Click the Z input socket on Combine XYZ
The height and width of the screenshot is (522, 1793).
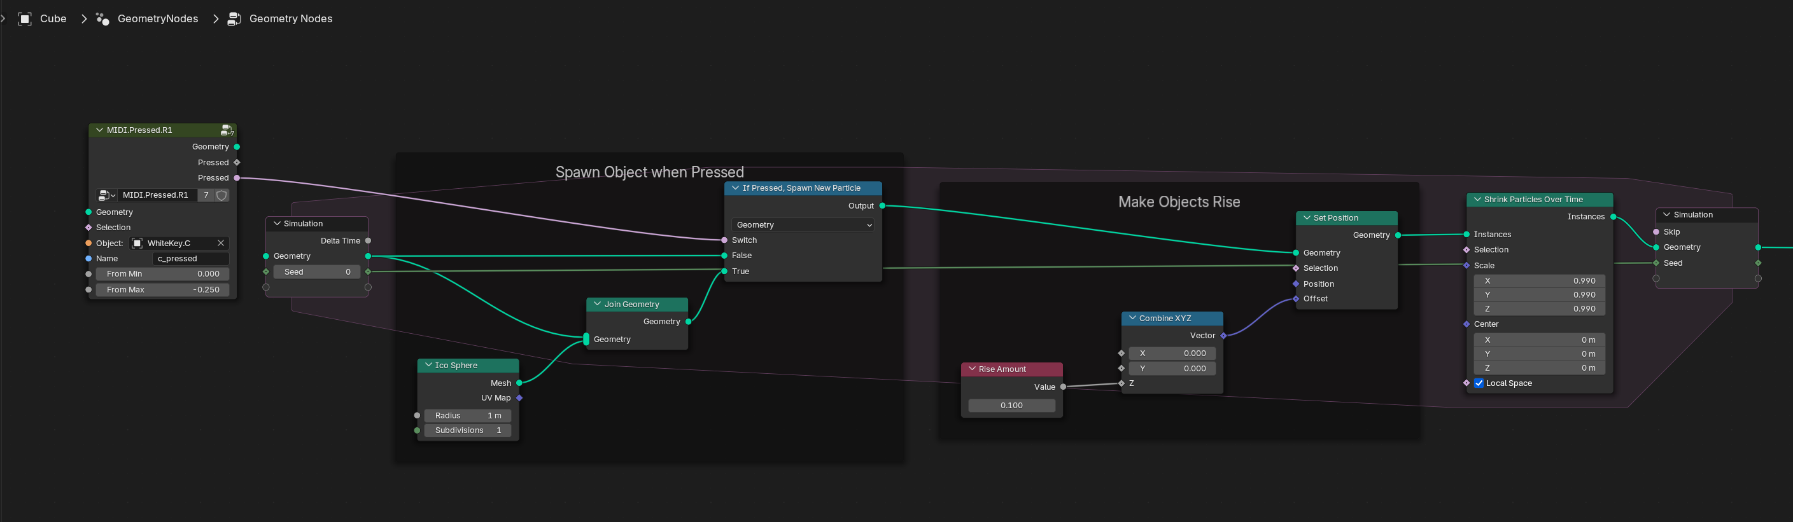pyautogui.click(x=1122, y=383)
